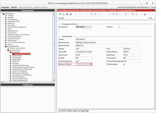Click the first toolbar icon left of refresh

click(60, 14)
